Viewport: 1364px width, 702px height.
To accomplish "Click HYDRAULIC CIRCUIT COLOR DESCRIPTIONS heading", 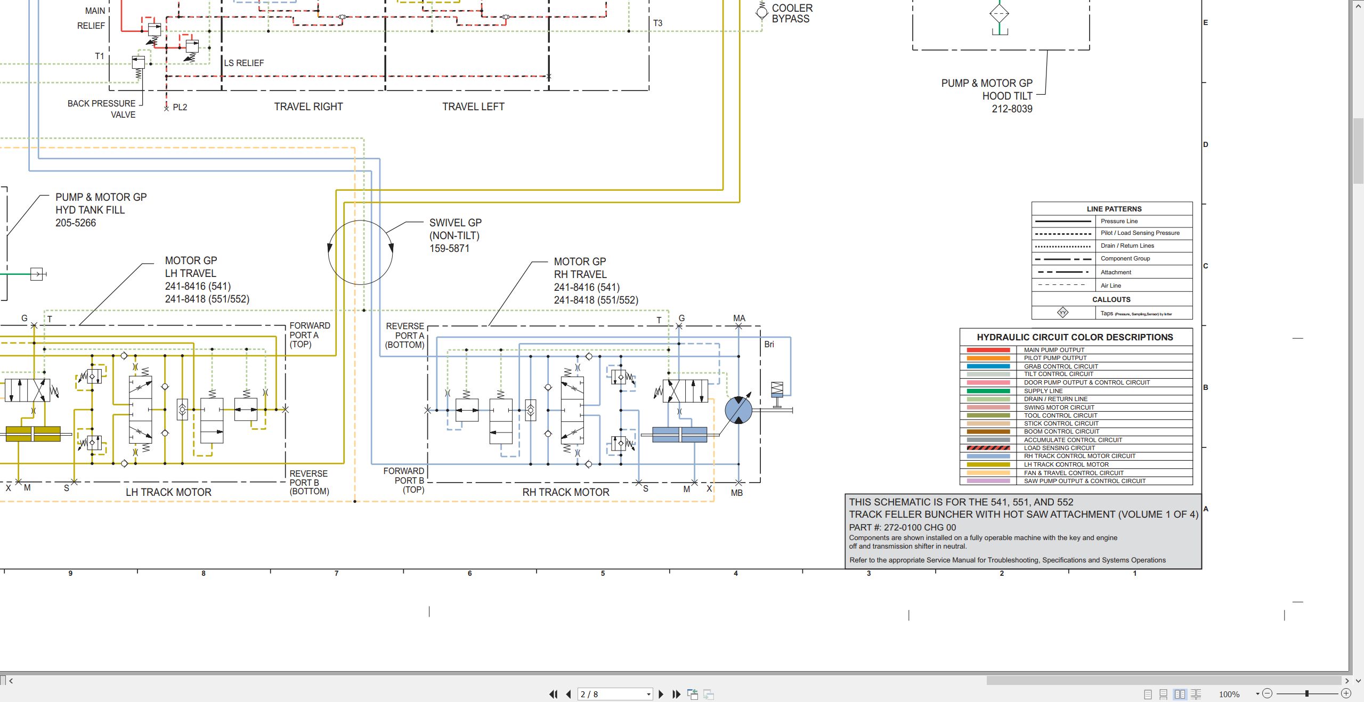I will tap(1075, 337).
